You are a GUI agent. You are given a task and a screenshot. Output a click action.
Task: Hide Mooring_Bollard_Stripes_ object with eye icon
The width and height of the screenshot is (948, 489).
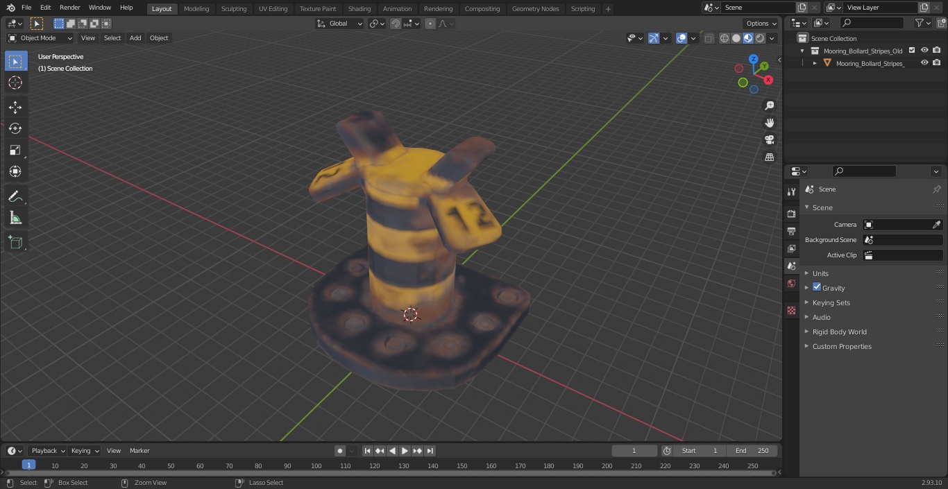pyautogui.click(x=924, y=63)
